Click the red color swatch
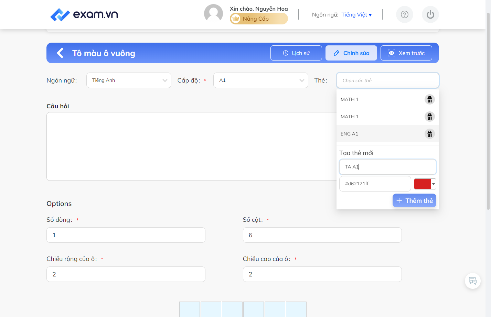Screen dimensions: 491x317 point(423,184)
